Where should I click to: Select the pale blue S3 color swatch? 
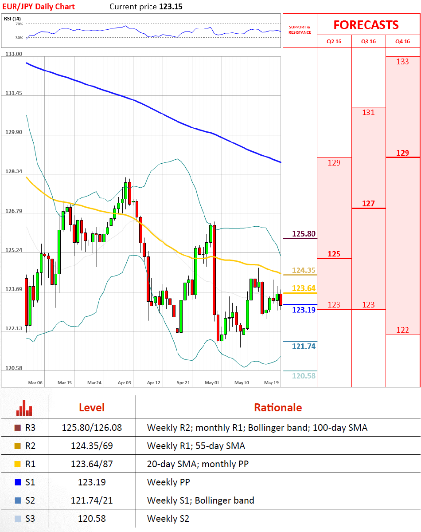(18, 519)
